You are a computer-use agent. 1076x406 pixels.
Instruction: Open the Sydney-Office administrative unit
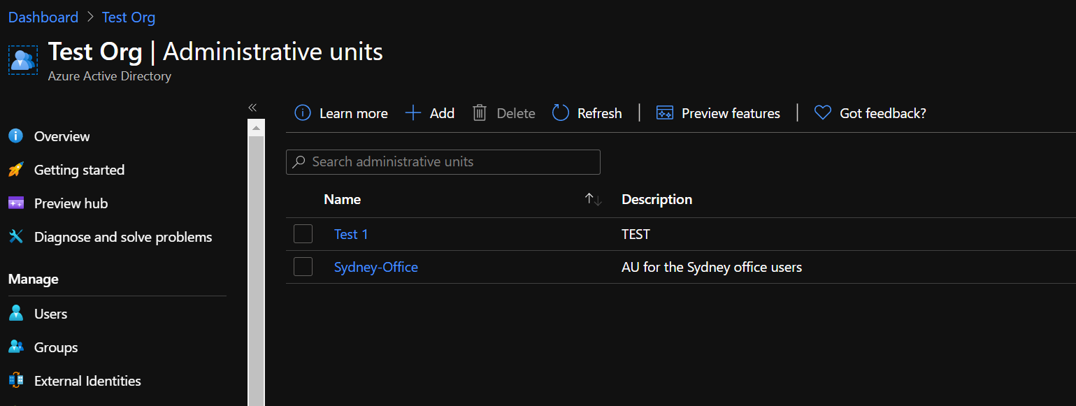(376, 267)
